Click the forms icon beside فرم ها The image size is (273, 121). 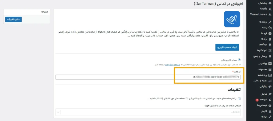click(x=270, y=33)
